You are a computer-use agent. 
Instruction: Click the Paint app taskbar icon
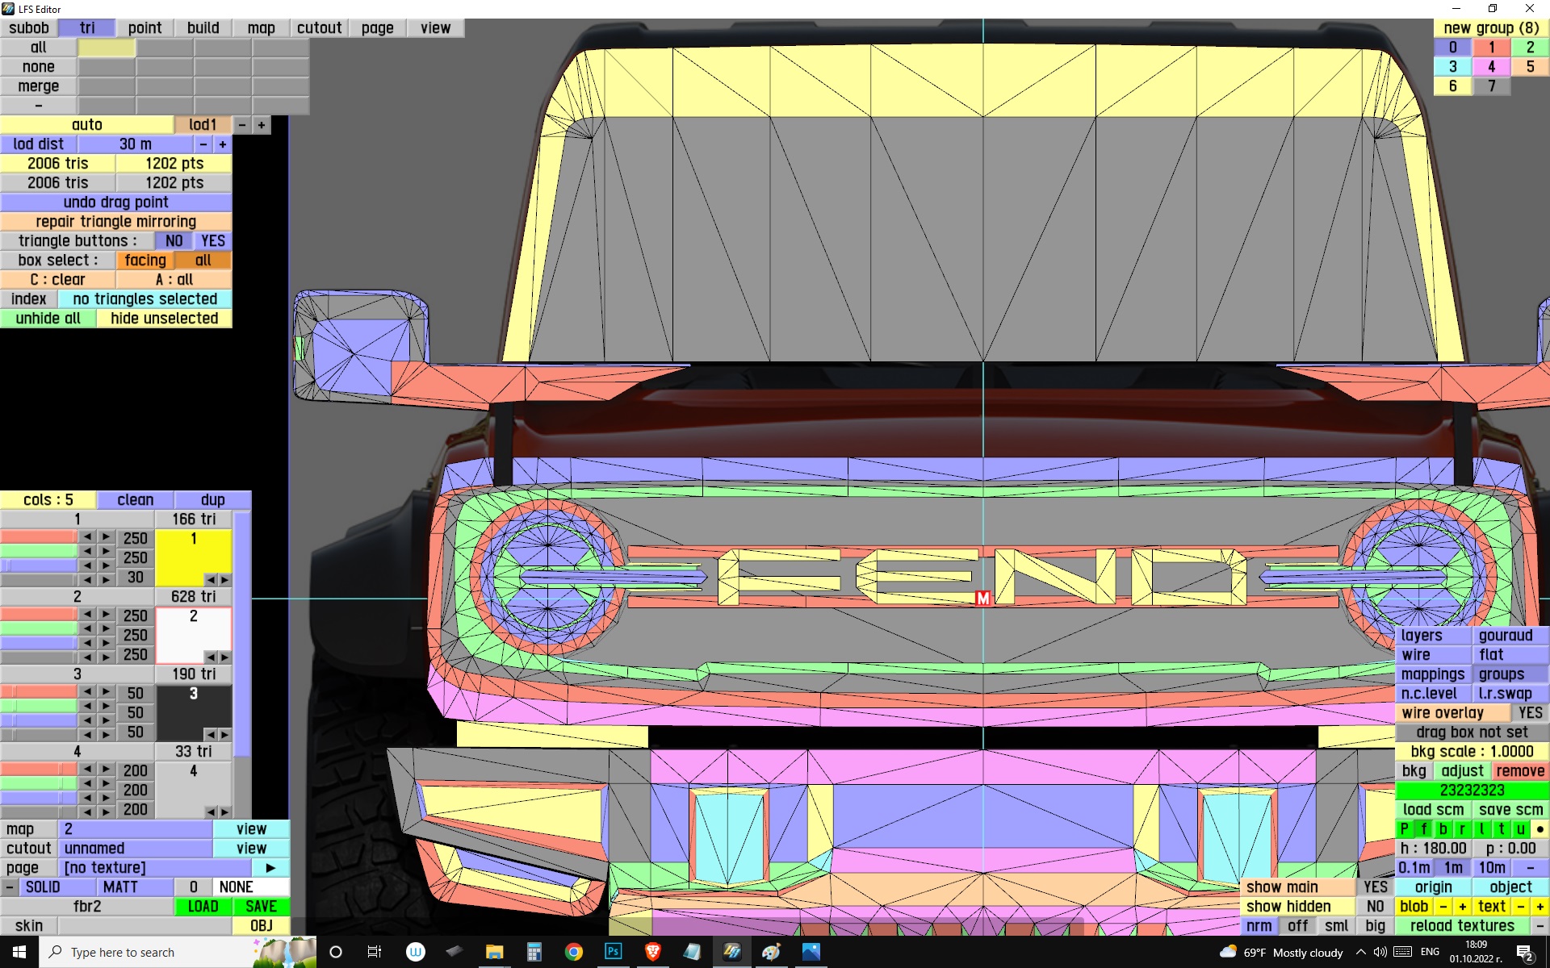(x=771, y=952)
